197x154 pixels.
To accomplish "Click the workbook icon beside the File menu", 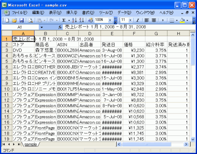I will tap(7, 13).
